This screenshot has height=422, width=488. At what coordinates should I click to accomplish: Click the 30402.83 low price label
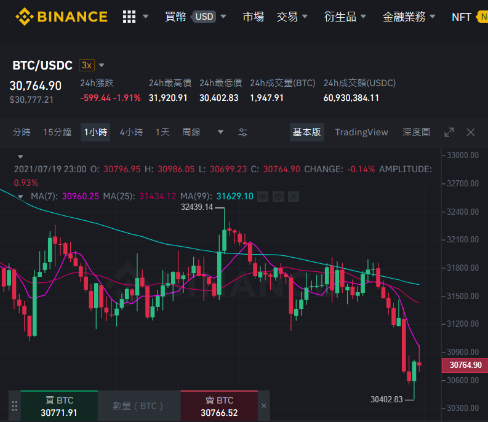386,399
